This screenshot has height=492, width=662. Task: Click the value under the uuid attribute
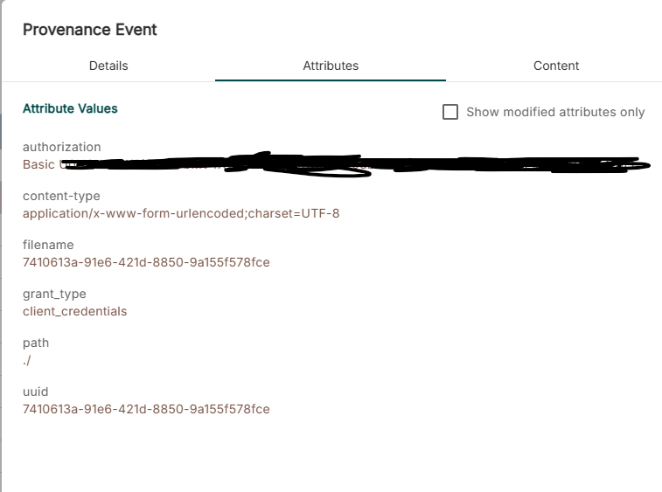pyautogui.click(x=146, y=409)
